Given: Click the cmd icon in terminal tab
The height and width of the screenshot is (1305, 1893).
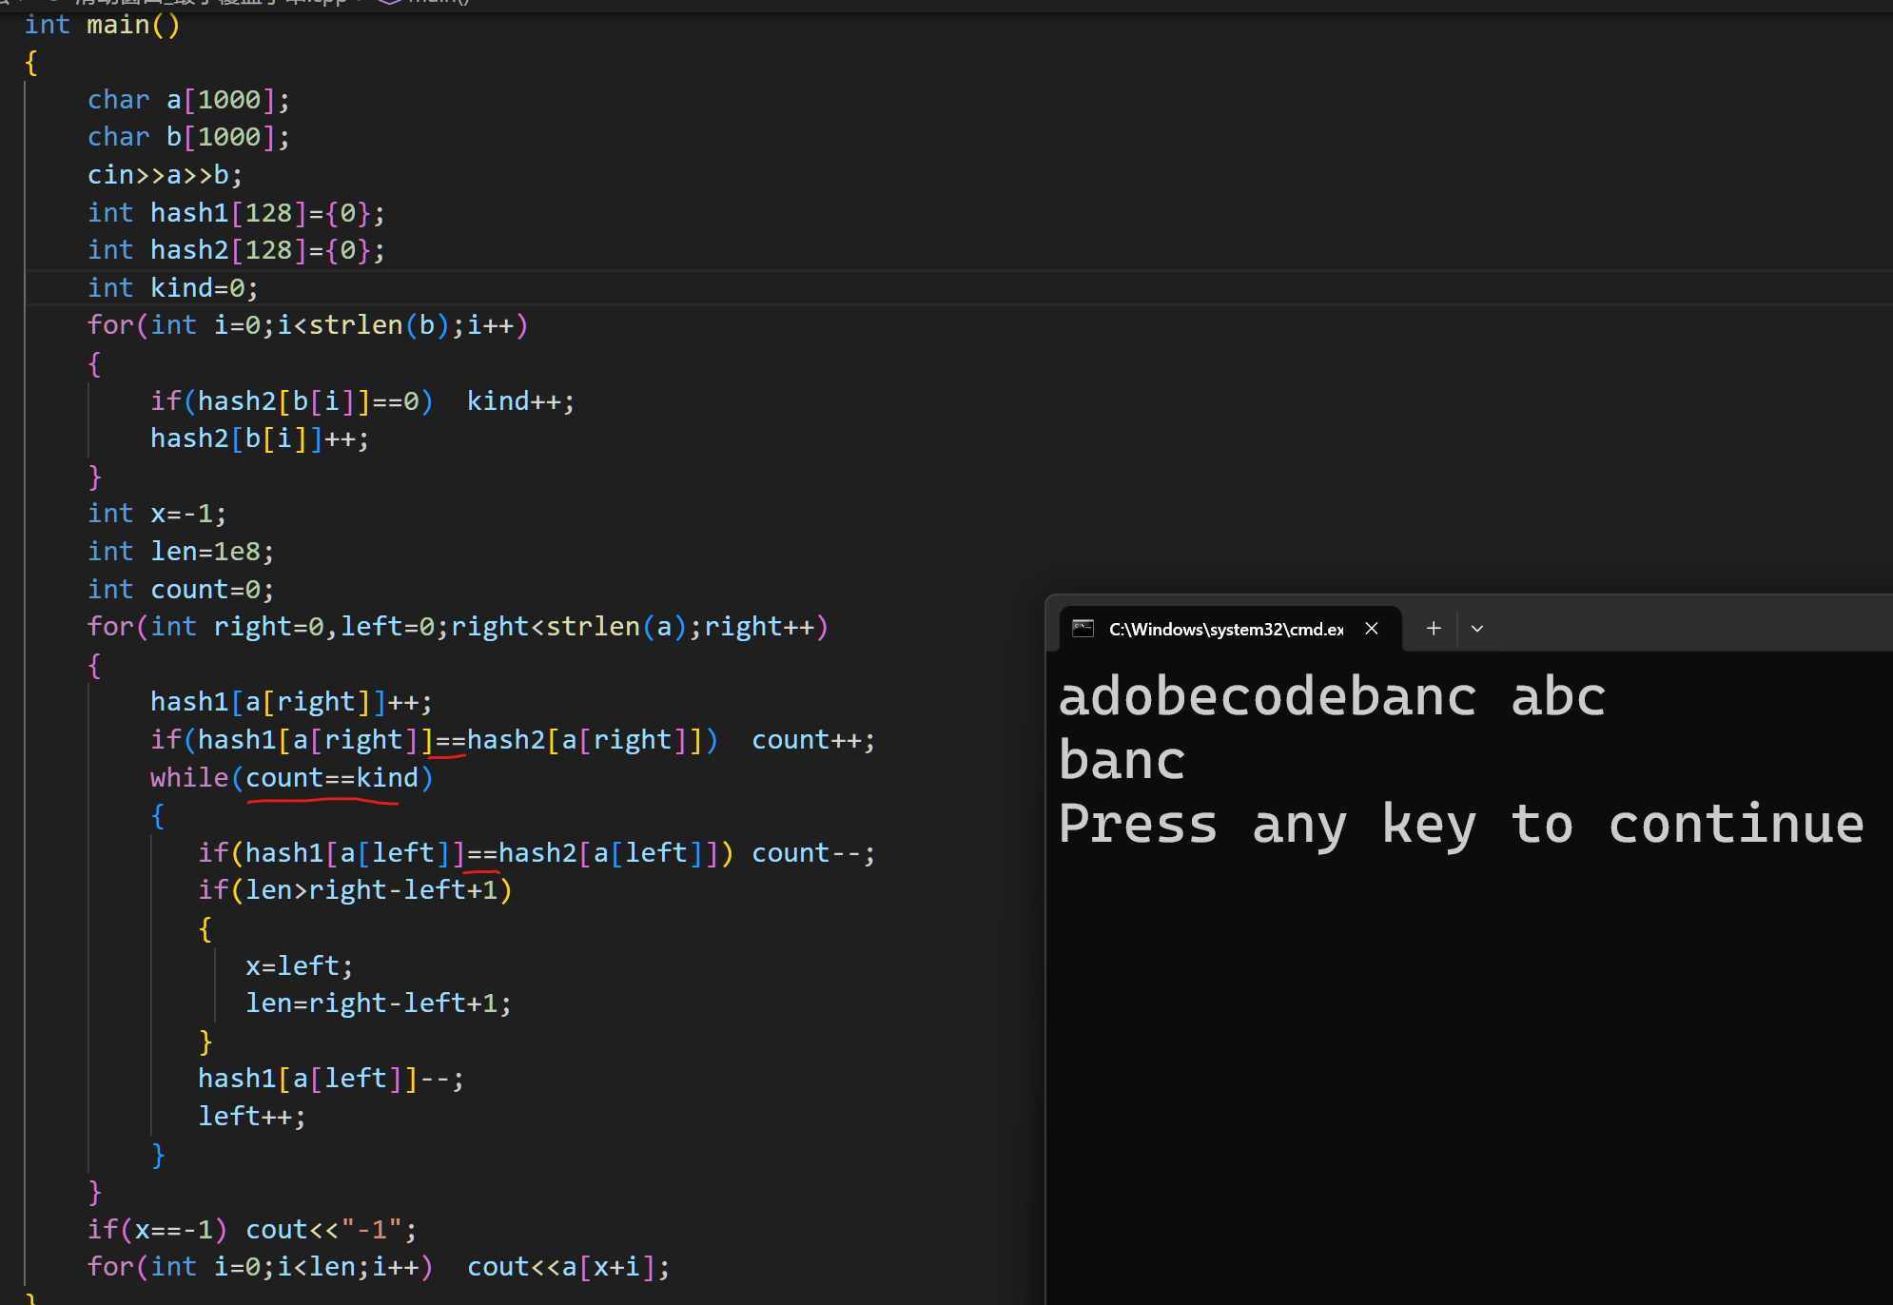Looking at the screenshot, I should click(1083, 629).
